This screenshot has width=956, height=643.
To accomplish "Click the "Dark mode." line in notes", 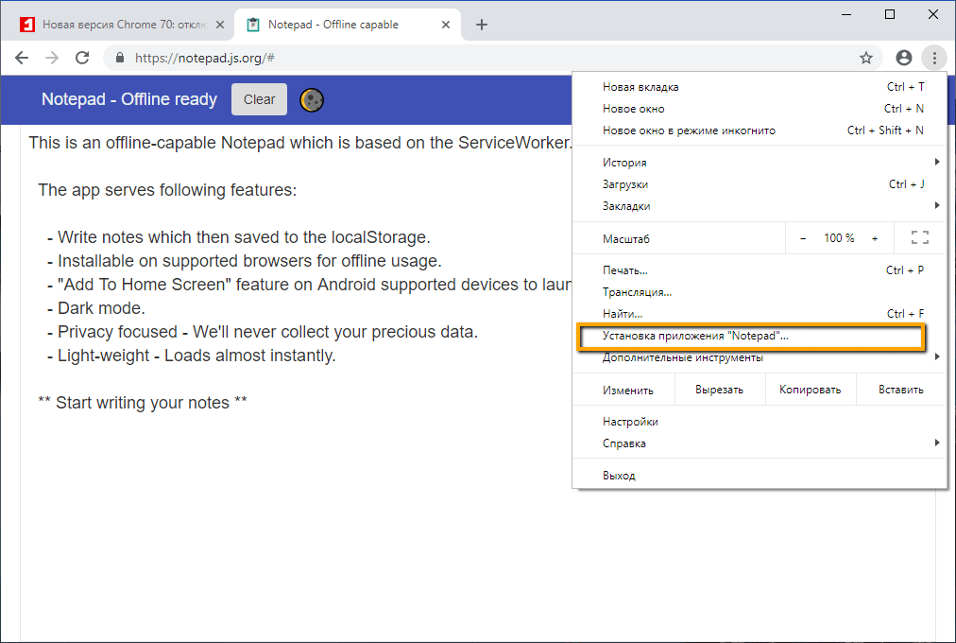I will tap(96, 308).
